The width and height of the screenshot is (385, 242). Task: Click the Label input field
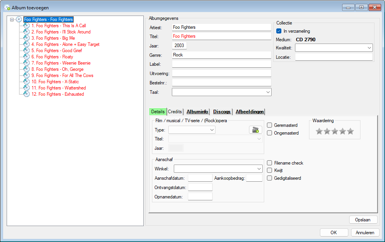[221, 64]
